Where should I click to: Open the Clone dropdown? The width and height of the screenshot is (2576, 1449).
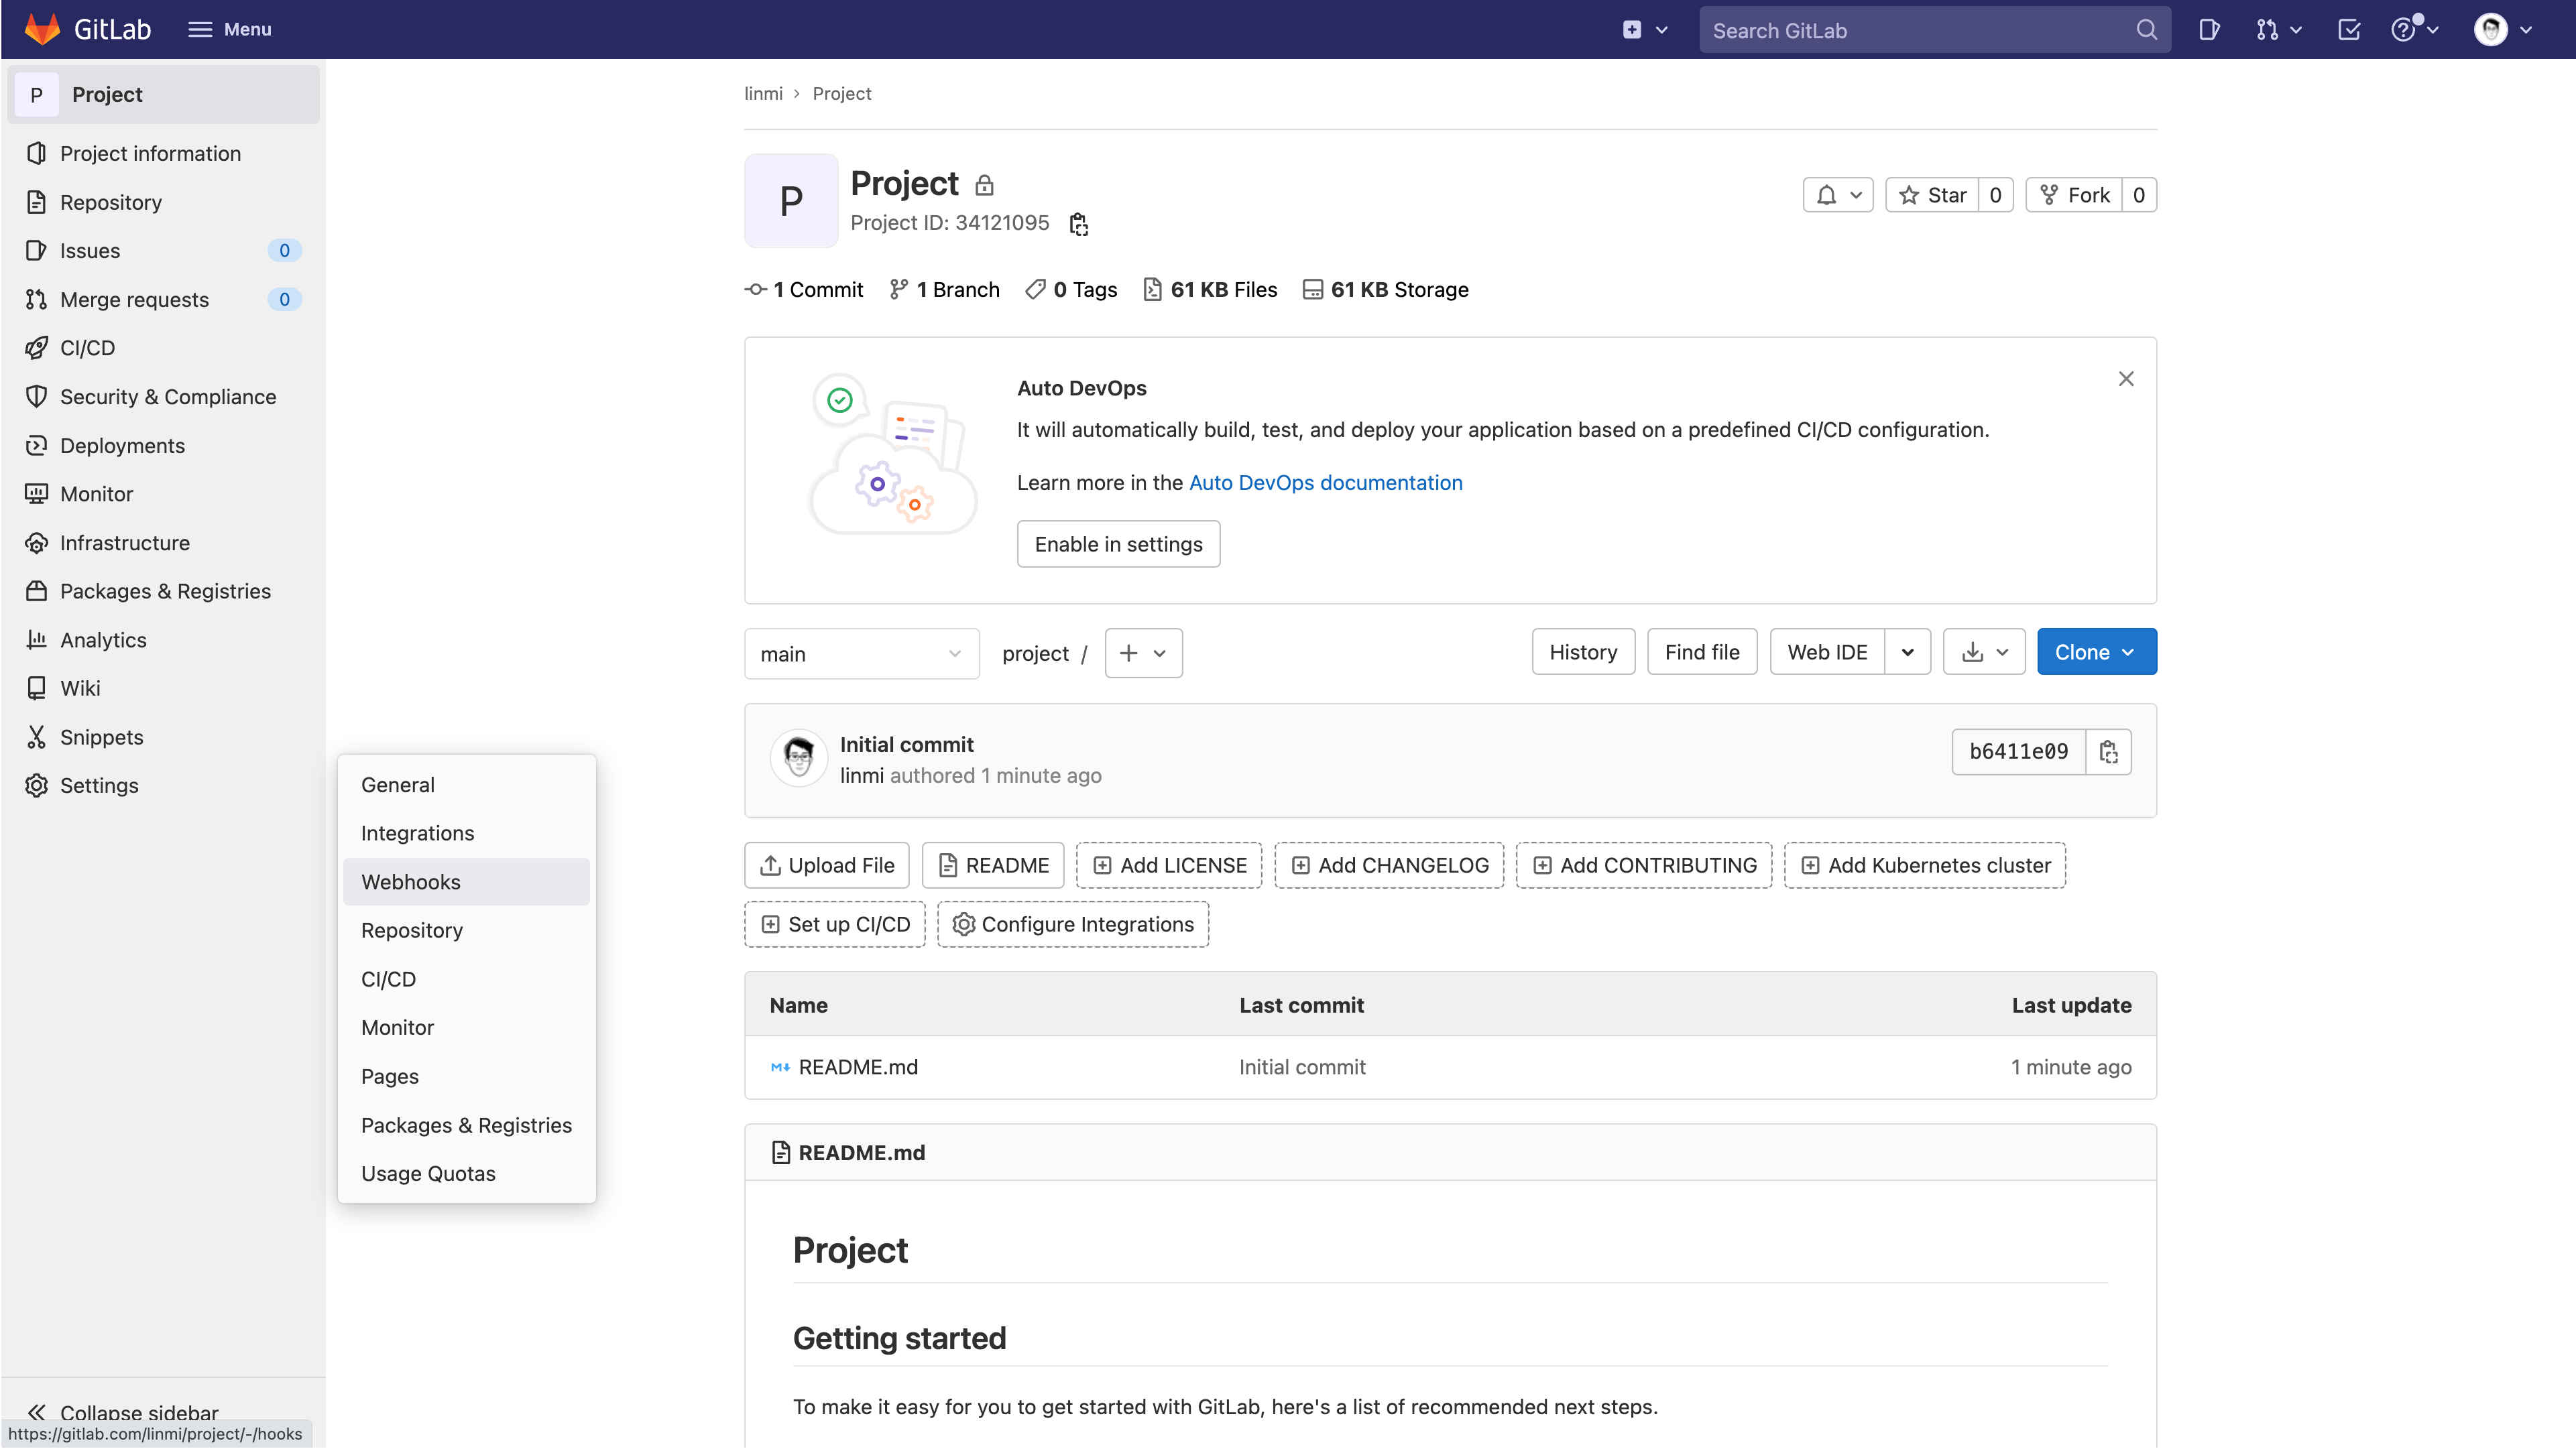(x=2097, y=653)
